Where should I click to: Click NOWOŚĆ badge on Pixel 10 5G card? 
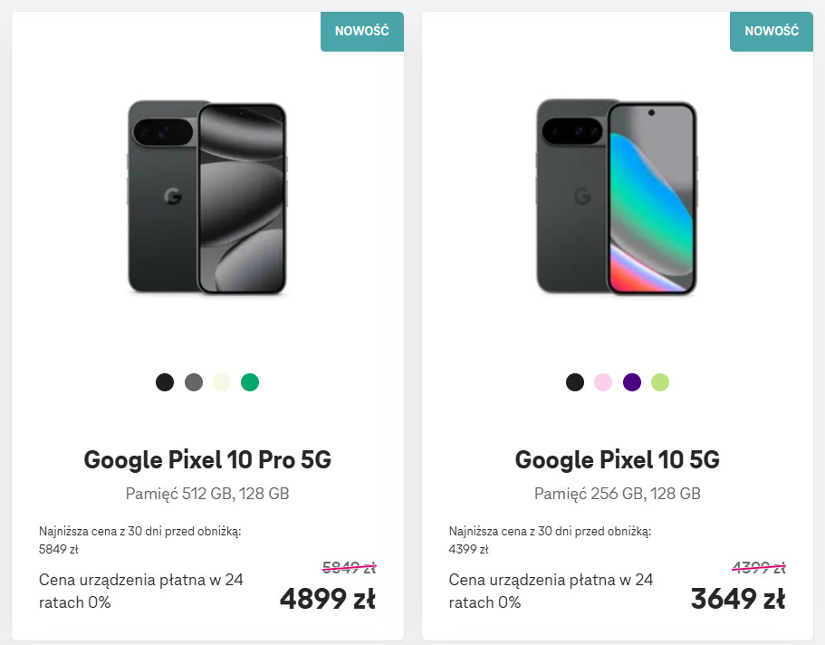tap(772, 31)
